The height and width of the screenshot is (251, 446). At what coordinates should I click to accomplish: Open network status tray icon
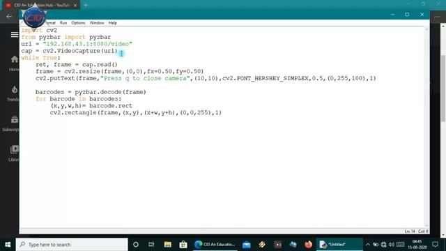click(384, 245)
